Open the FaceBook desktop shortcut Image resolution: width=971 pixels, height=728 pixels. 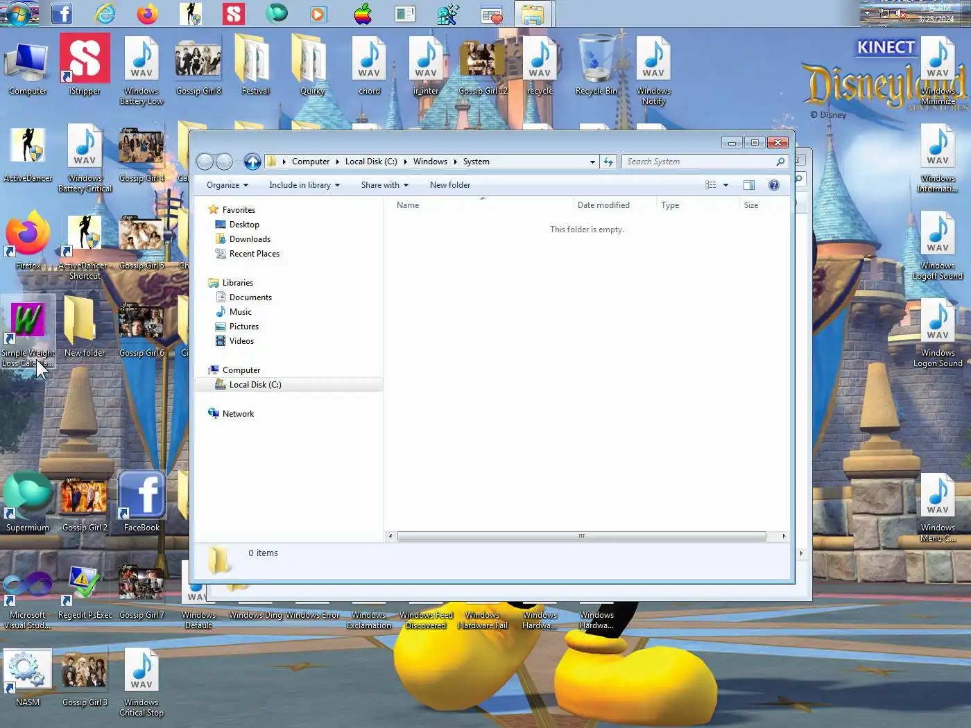(x=141, y=502)
